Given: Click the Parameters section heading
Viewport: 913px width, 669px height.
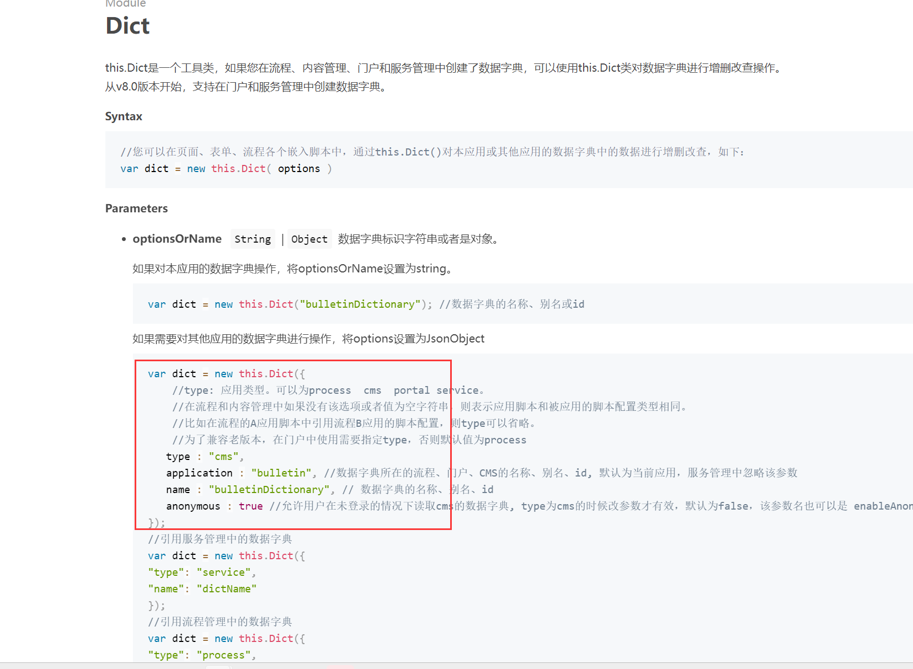Looking at the screenshot, I should pyautogui.click(x=136, y=208).
